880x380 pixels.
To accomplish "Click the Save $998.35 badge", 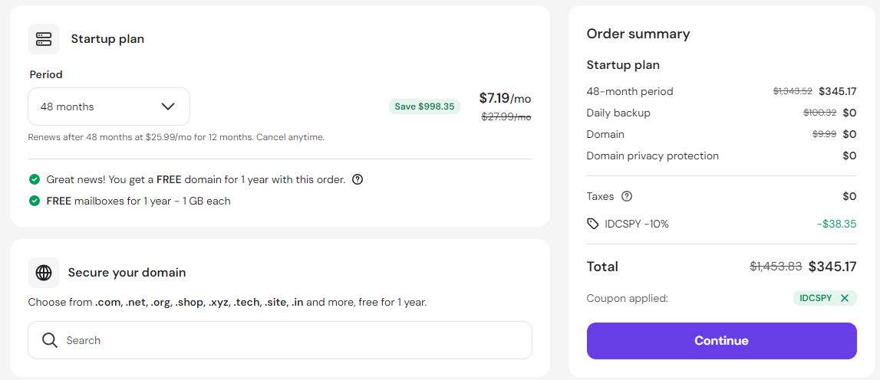I will pyautogui.click(x=424, y=106).
